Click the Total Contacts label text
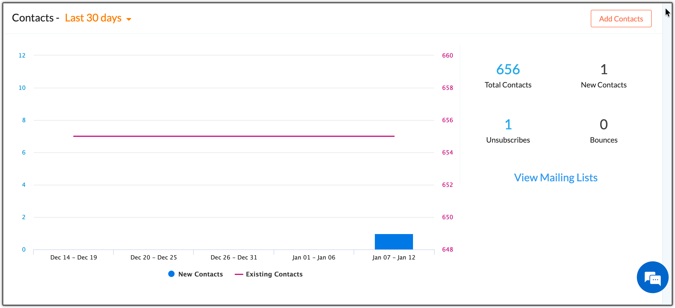The height and width of the screenshot is (308, 675). 508,85
